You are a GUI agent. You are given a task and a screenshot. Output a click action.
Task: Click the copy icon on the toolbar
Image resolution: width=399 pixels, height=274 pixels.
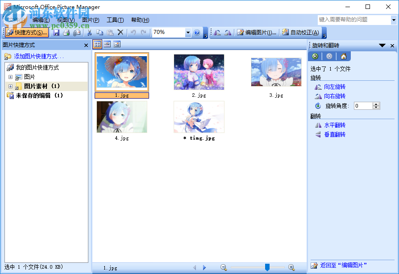point(100,33)
